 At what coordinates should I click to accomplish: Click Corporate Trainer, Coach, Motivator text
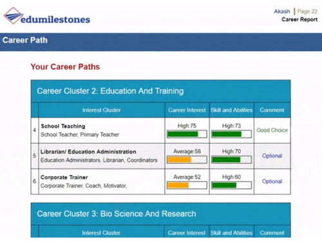[84, 186]
